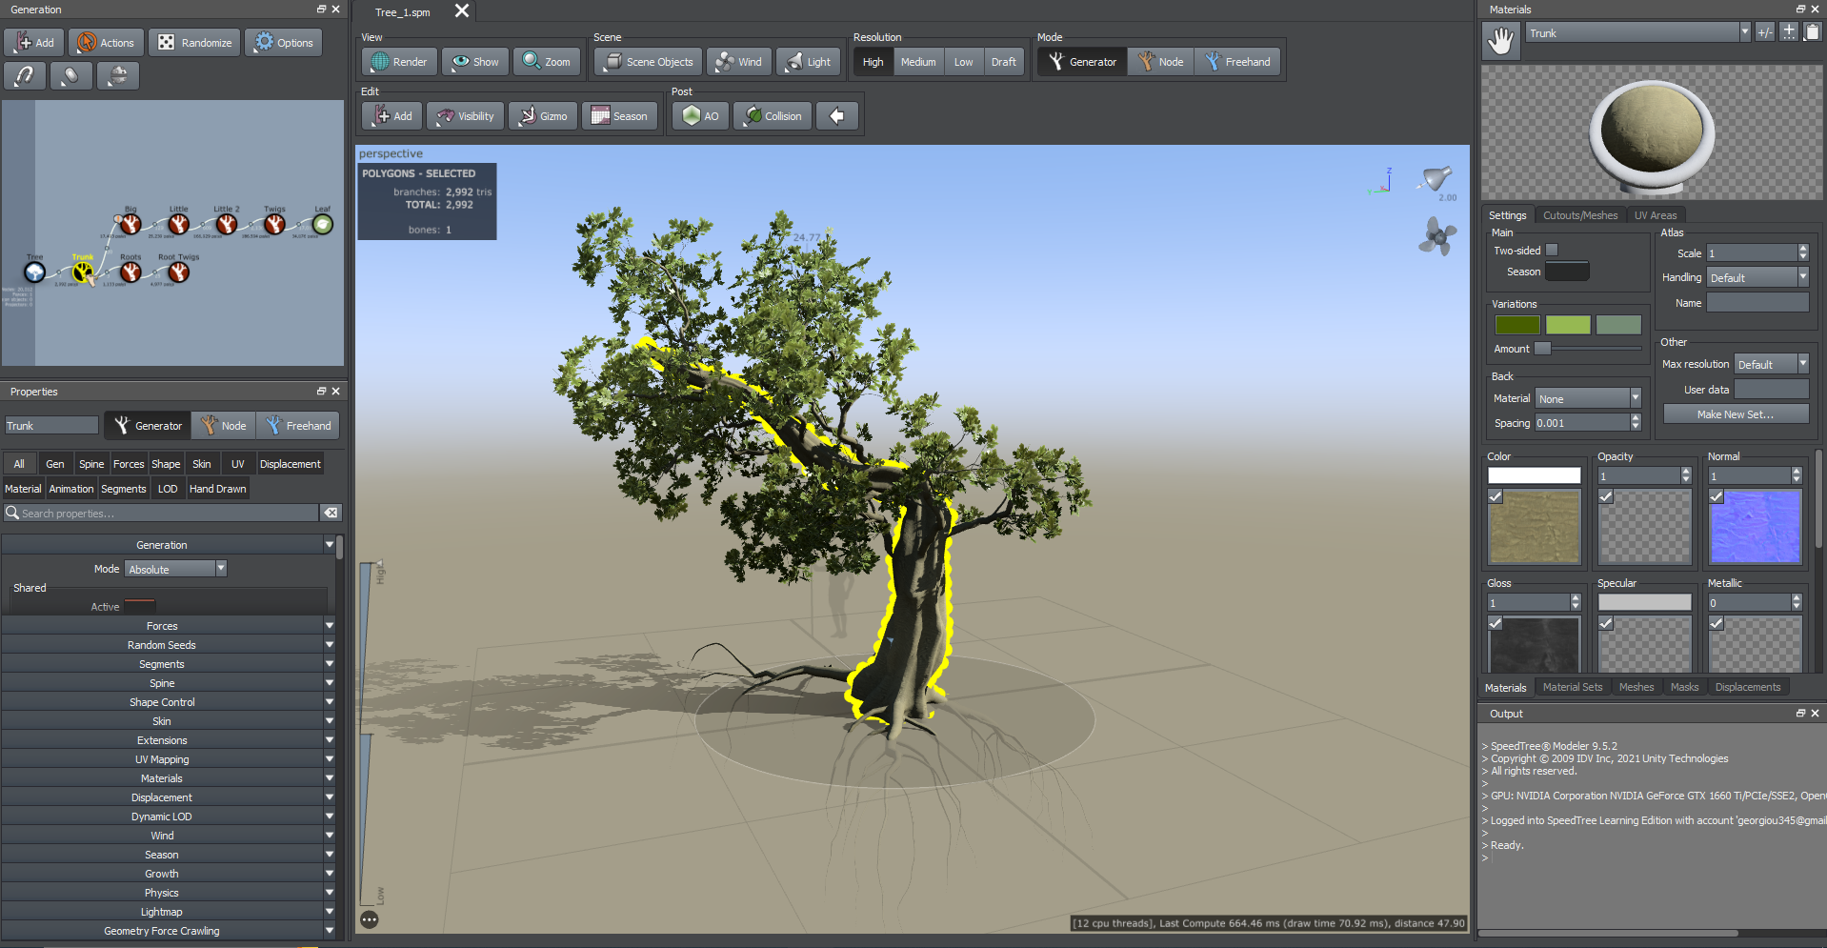The width and height of the screenshot is (1827, 948).
Task: Enable the Two-sided material checkbox
Action: point(1552,250)
